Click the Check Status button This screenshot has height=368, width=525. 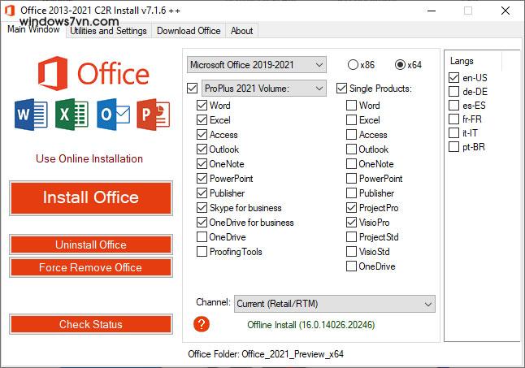(x=91, y=324)
